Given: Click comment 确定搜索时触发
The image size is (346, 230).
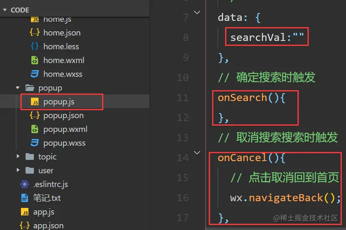Looking at the screenshot, I should pos(267,78).
